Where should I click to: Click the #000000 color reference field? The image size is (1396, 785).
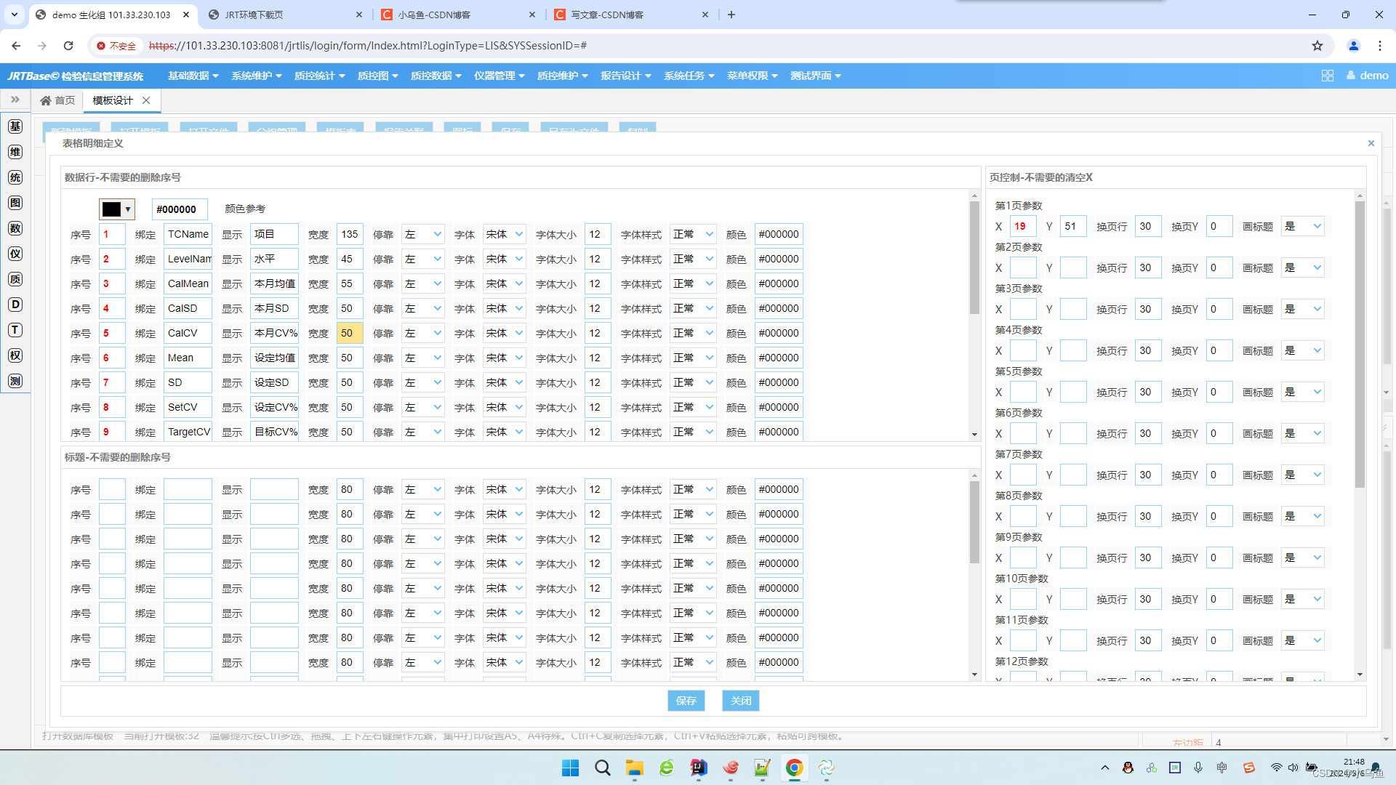pos(179,209)
